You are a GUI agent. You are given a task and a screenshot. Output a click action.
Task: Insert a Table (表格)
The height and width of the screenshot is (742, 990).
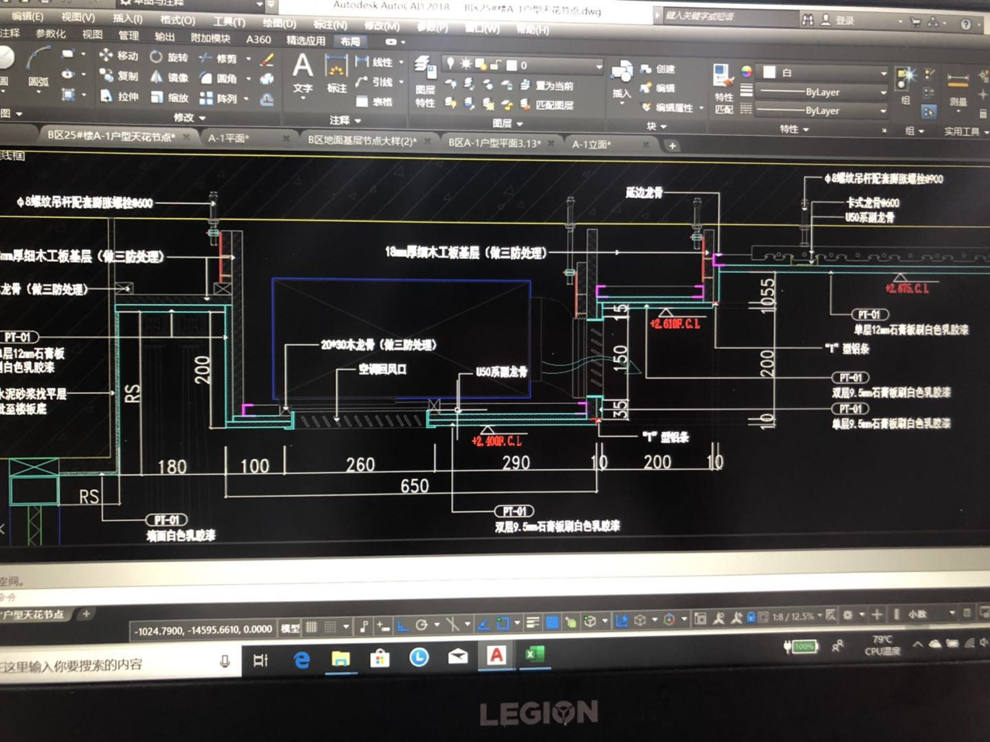click(375, 102)
